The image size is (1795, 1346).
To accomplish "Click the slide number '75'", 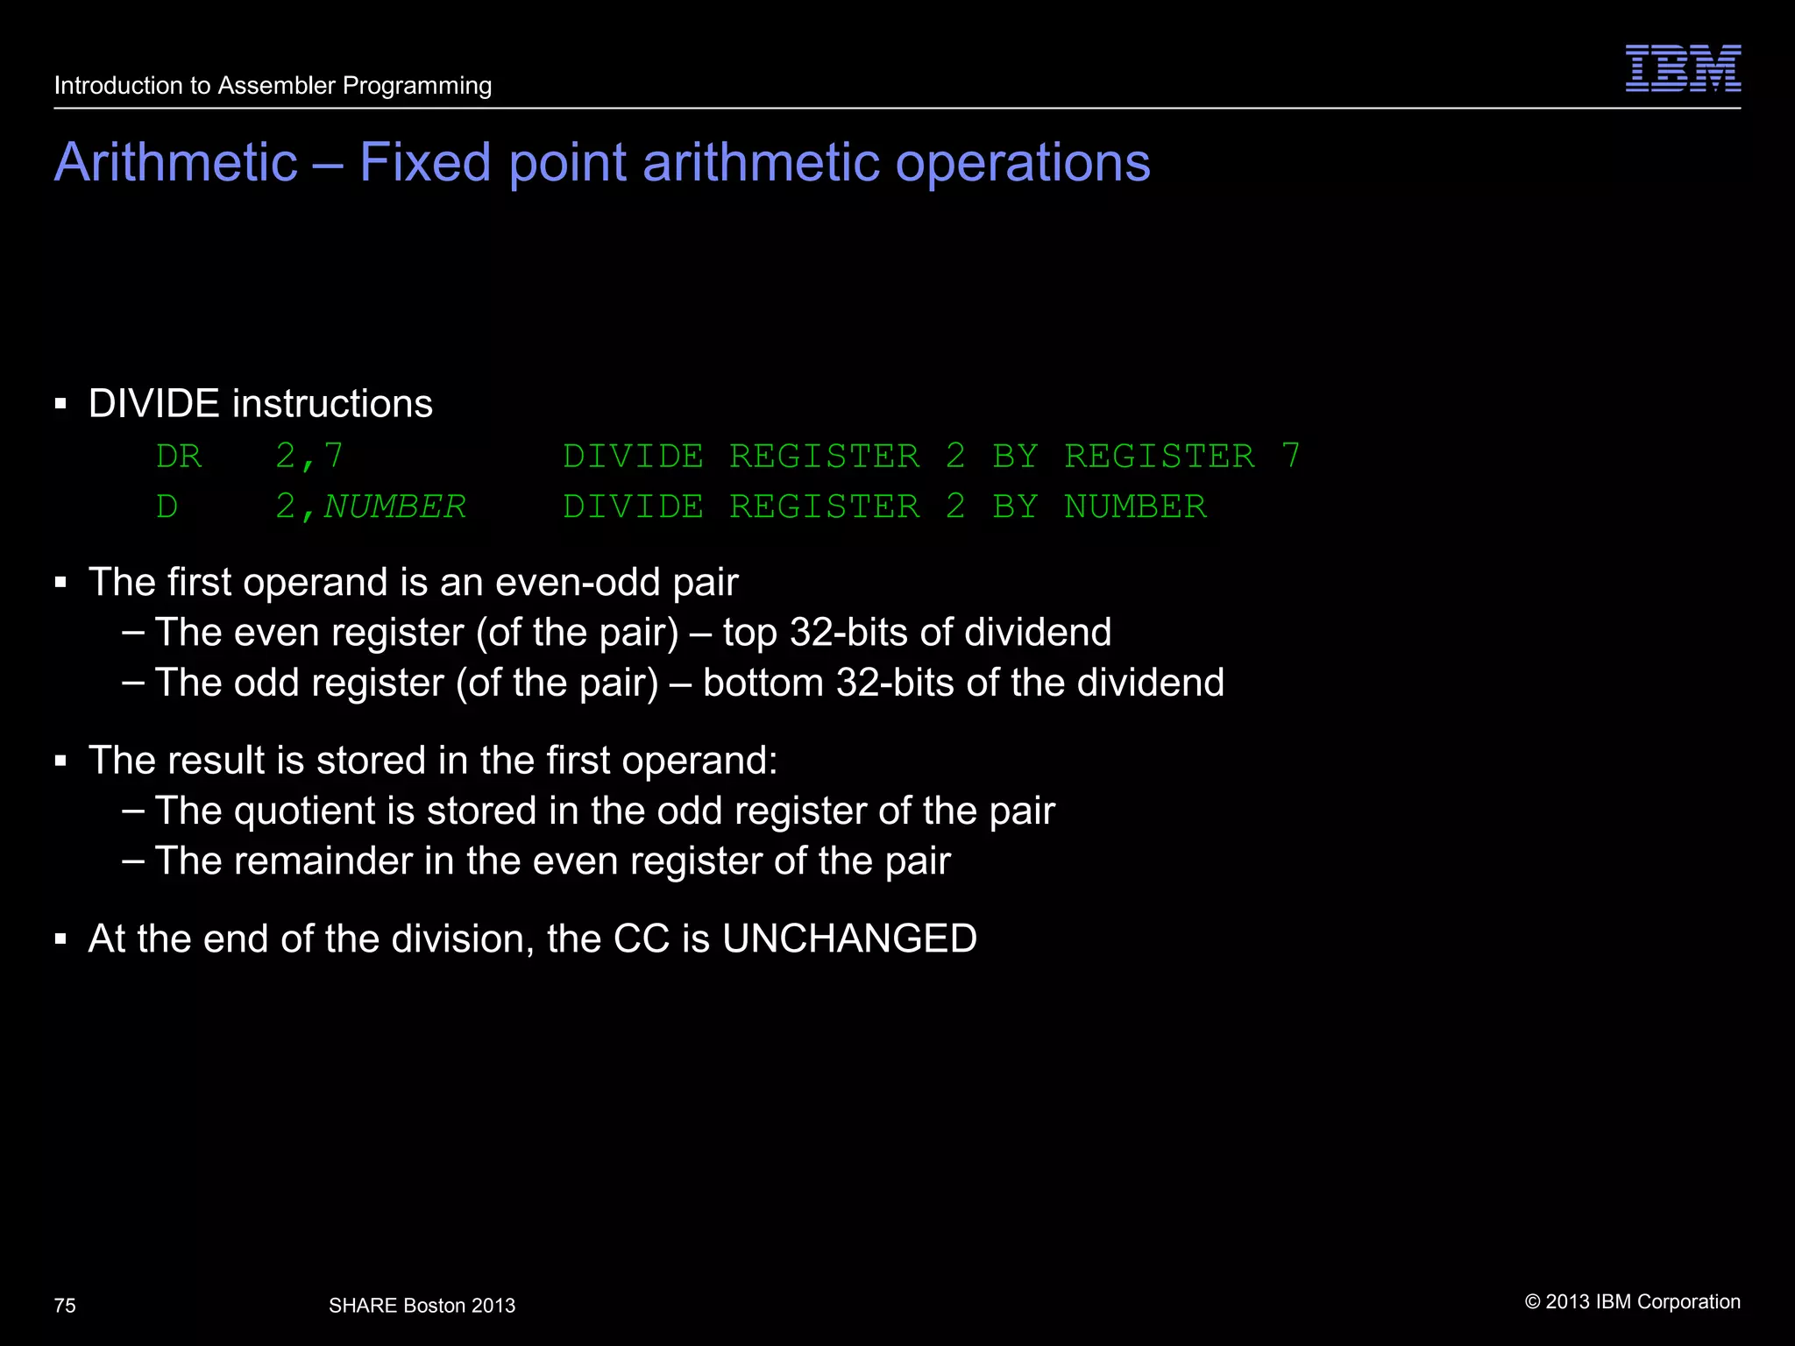I will 65,1306.
